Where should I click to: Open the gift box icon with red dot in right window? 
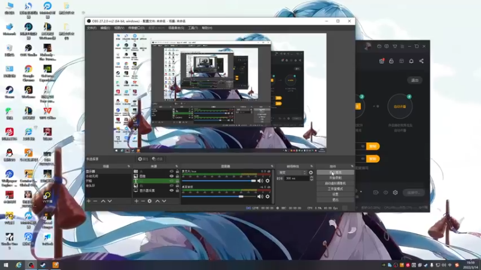382,61
